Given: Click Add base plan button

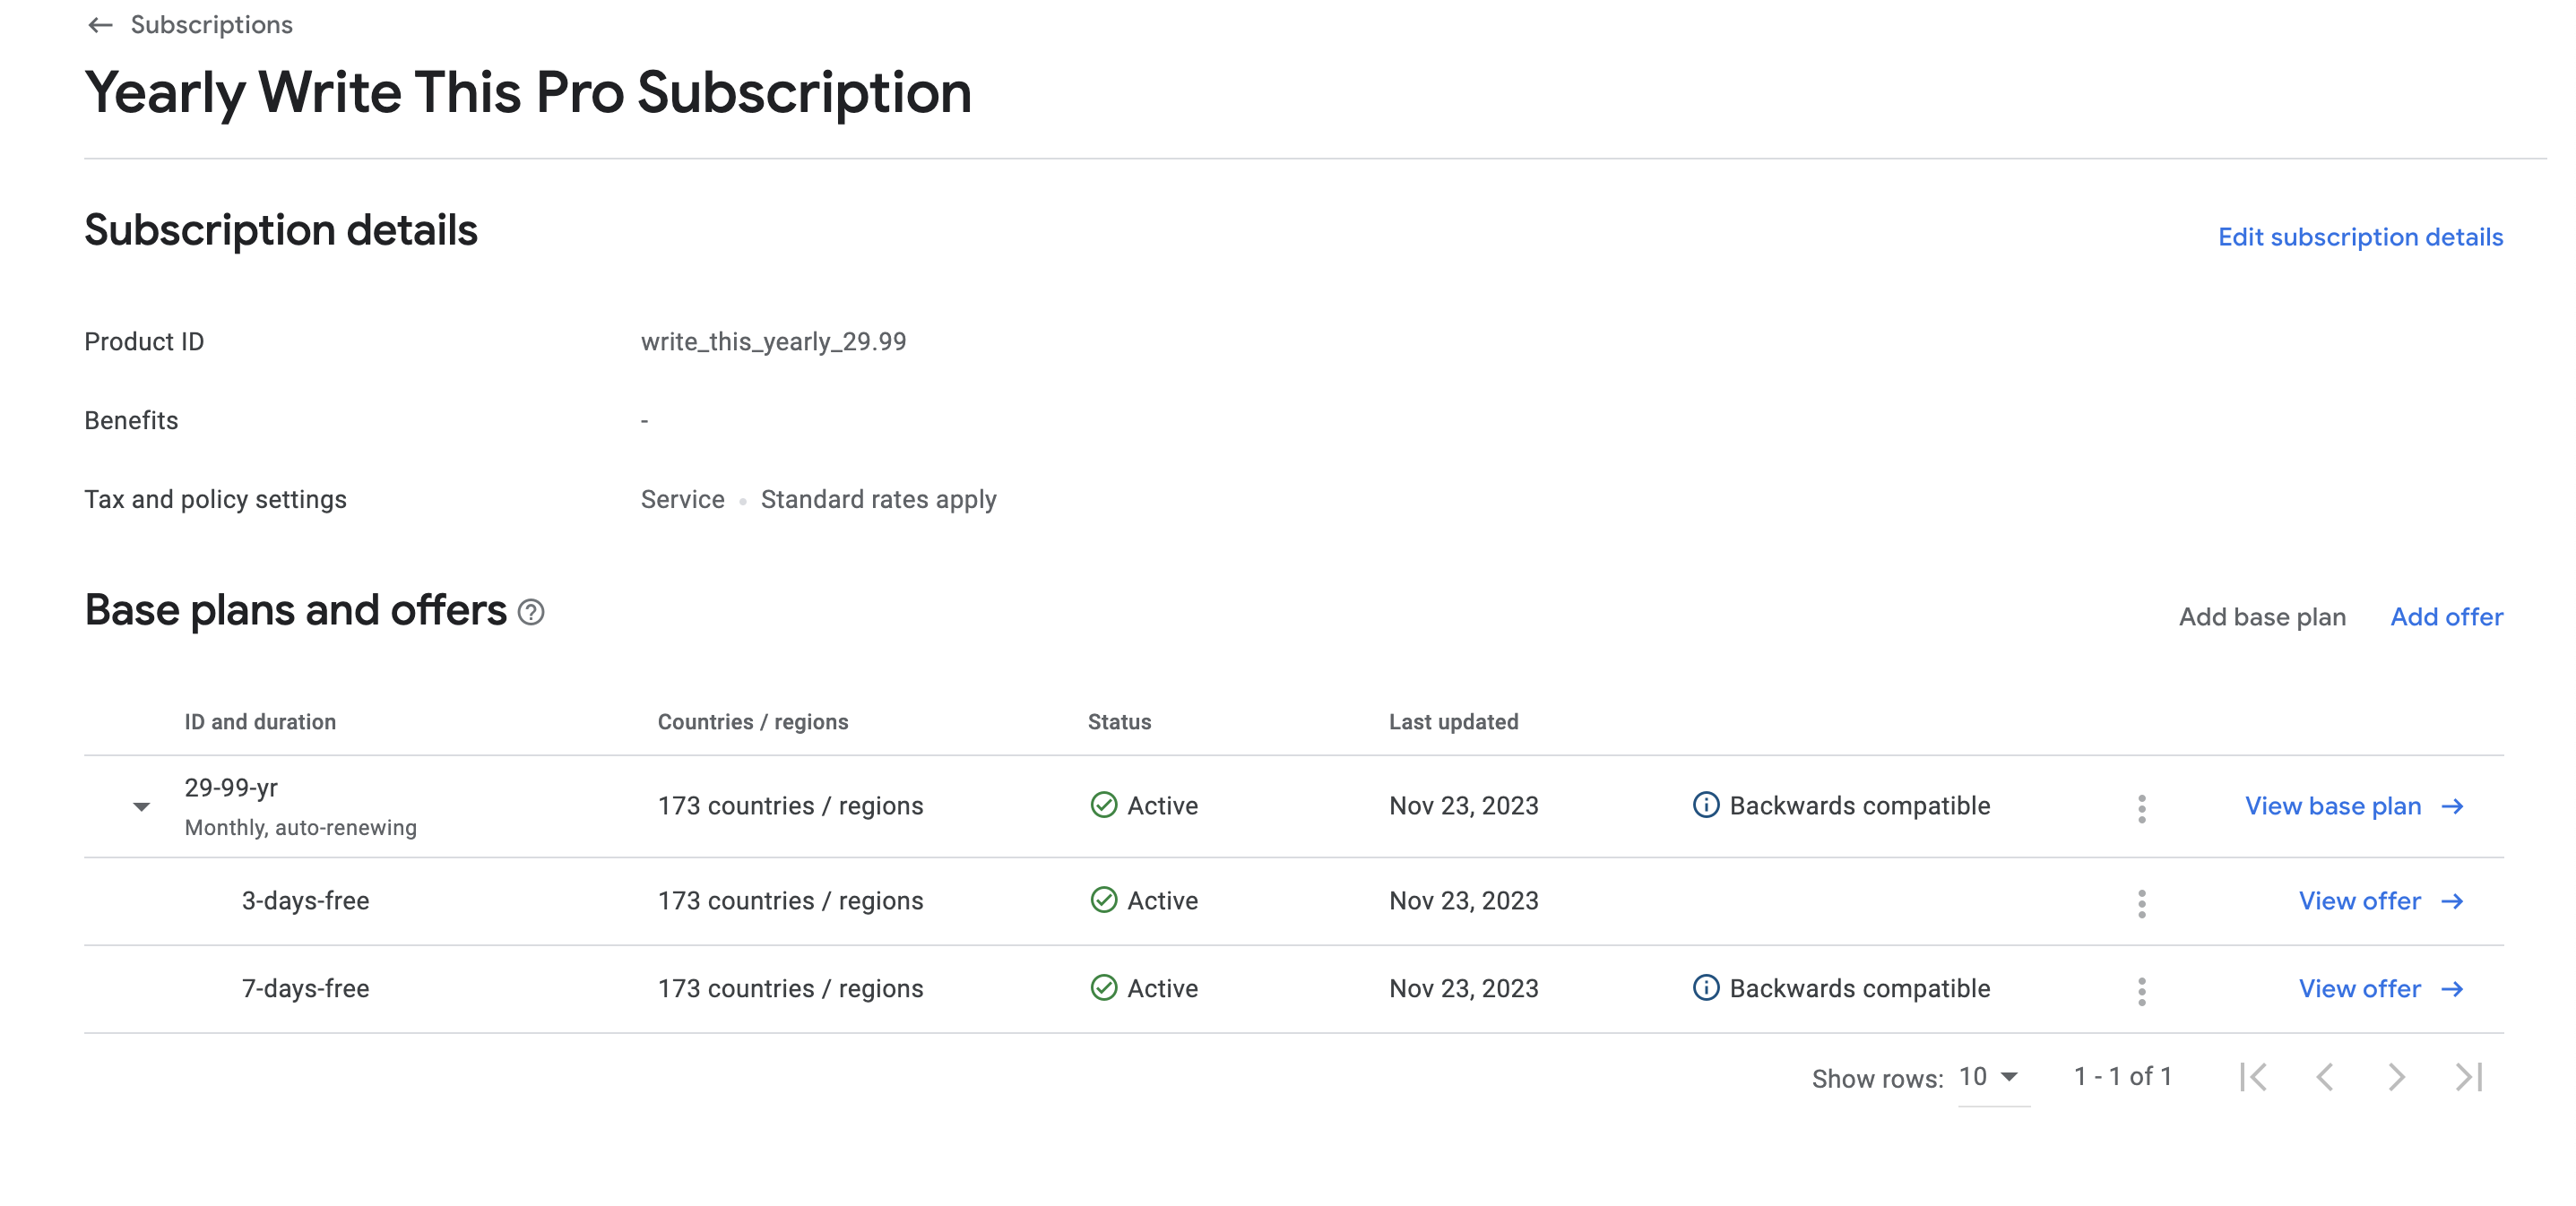Looking at the screenshot, I should (x=2262, y=617).
